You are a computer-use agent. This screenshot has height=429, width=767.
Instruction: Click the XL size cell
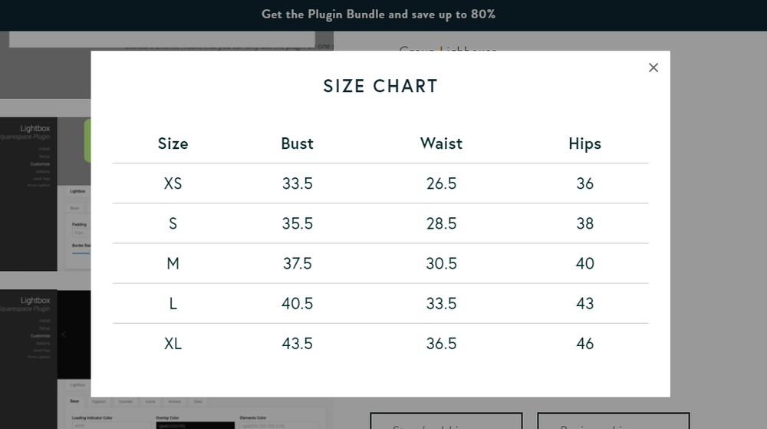[173, 344]
